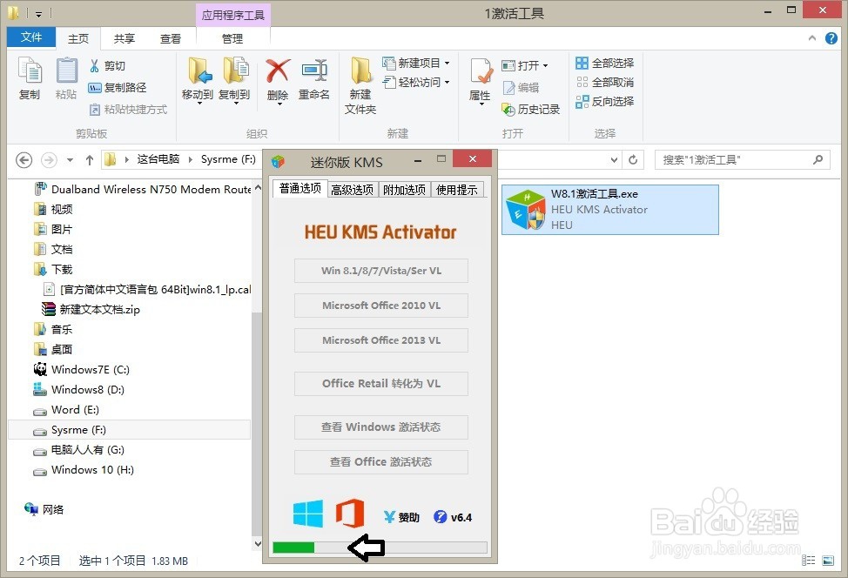Click Microsoft Office 2013 VL button
The image size is (848, 578).
[381, 340]
